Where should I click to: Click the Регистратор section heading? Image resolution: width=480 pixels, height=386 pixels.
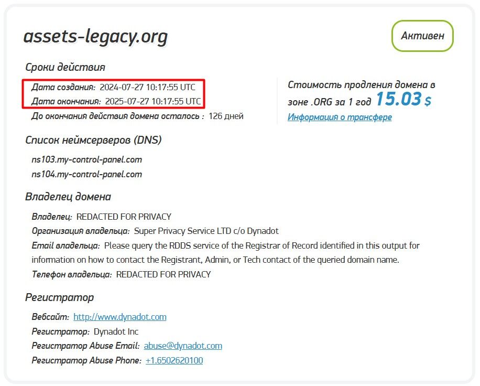(x=59, y=297)
